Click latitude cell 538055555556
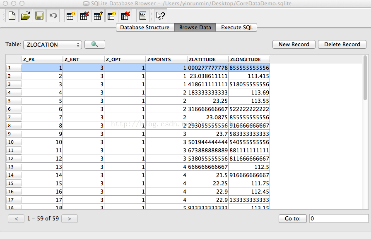Screen dimensions: 371x239 208,159
